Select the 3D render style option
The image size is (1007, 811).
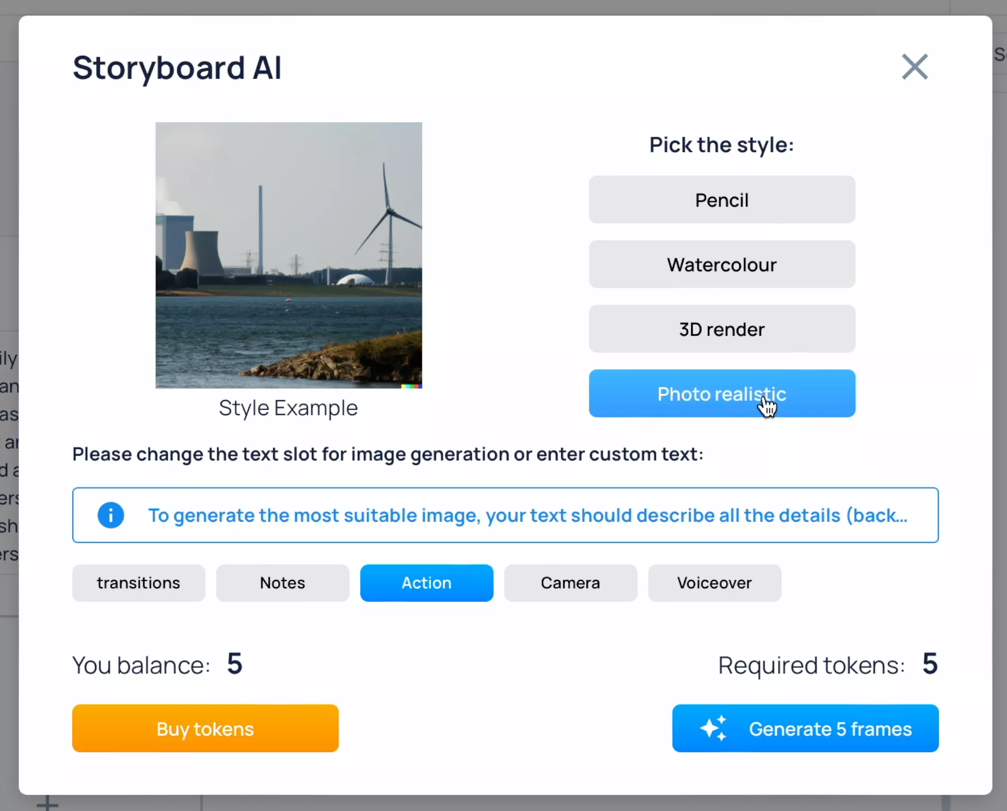point(722,328)
